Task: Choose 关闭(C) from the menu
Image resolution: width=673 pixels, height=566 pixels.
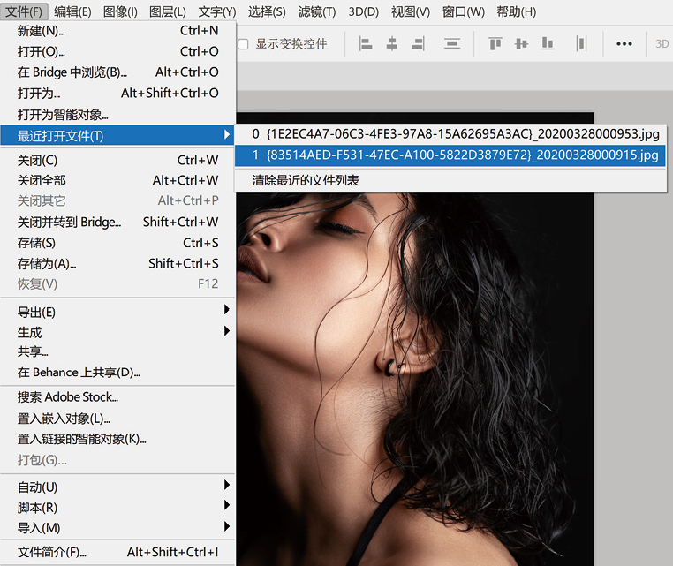Action: coord(117,160)
